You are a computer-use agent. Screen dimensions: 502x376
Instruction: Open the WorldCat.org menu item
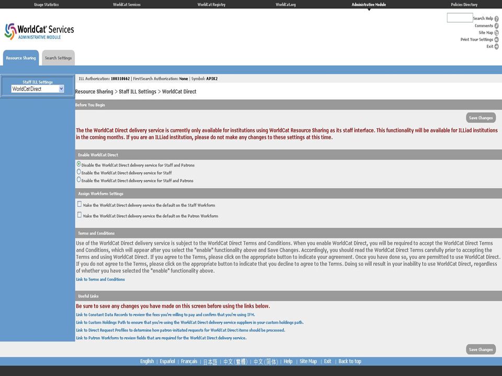point(286,5)
